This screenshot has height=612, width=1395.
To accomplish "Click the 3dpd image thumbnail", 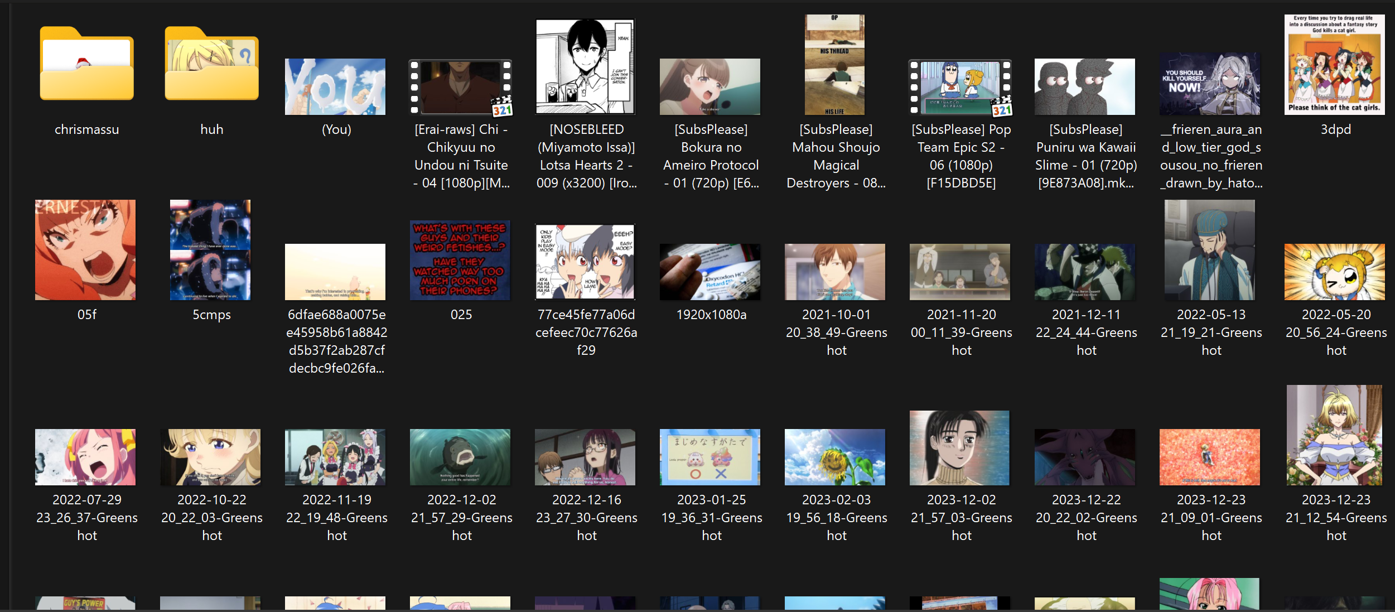I will point(1335,65).
